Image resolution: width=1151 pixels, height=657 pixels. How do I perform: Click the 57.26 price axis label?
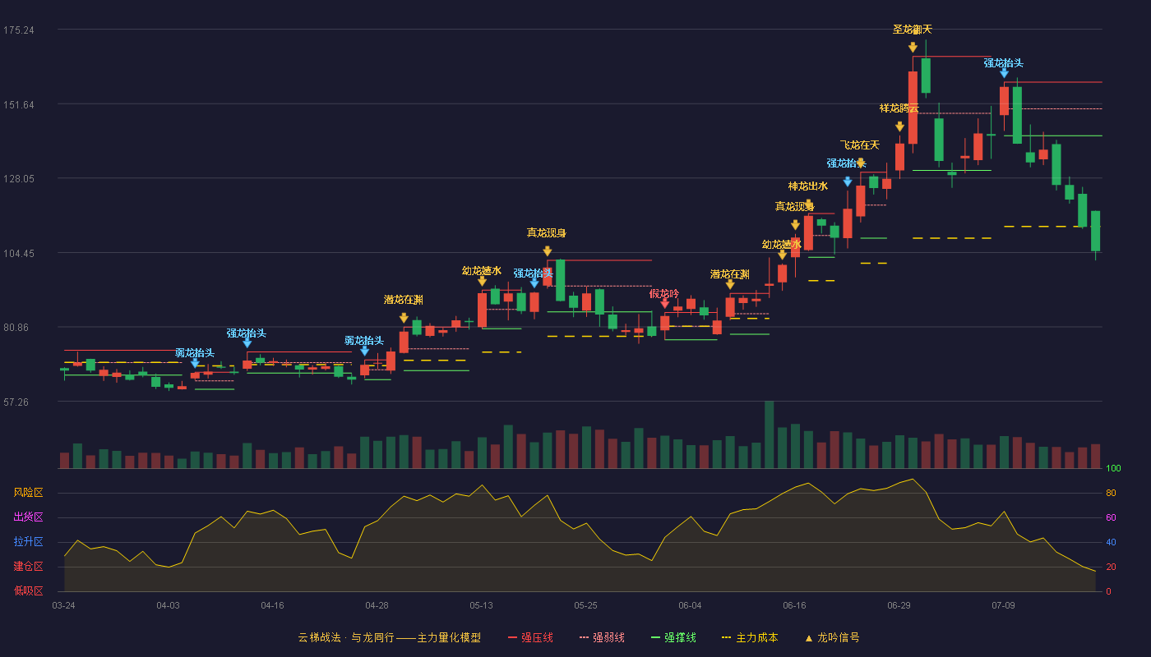(x=18, y=402)
